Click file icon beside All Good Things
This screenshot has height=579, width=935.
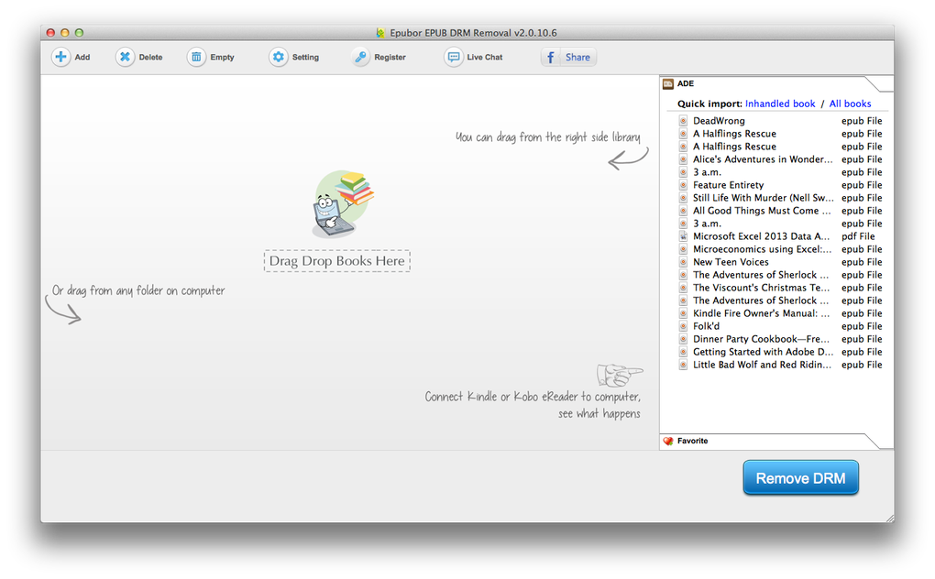pyautogui.click(x=683, y=211)
